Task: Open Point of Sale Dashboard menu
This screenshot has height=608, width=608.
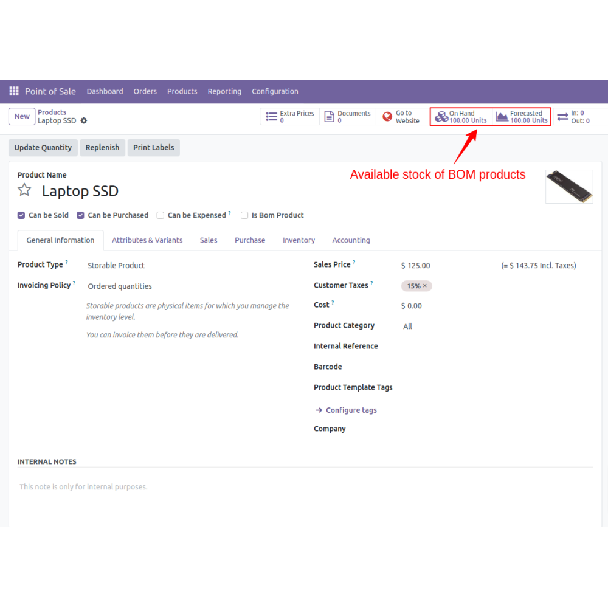Action: 105,92
